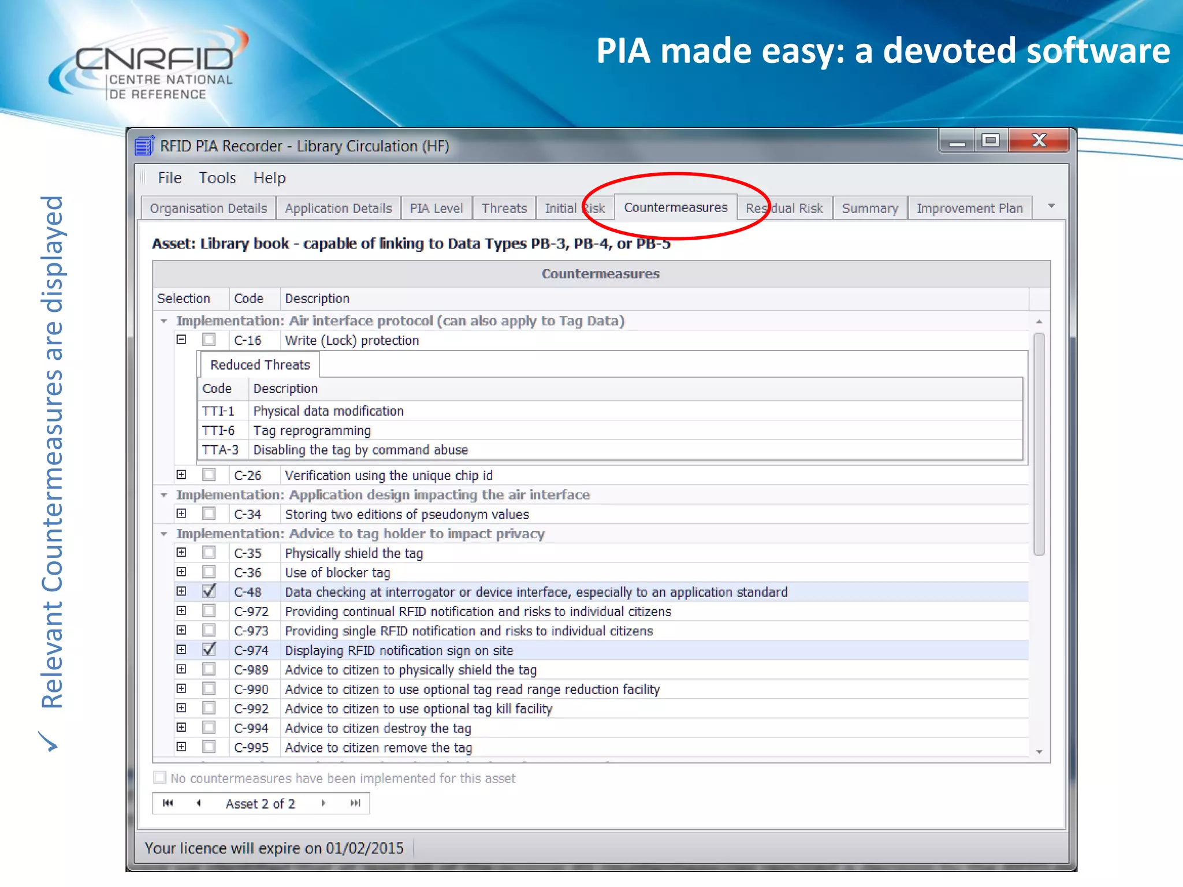Check C-973 single RFID notification
The width and height of the screenshot is (1183, 887).
[209, 631]
